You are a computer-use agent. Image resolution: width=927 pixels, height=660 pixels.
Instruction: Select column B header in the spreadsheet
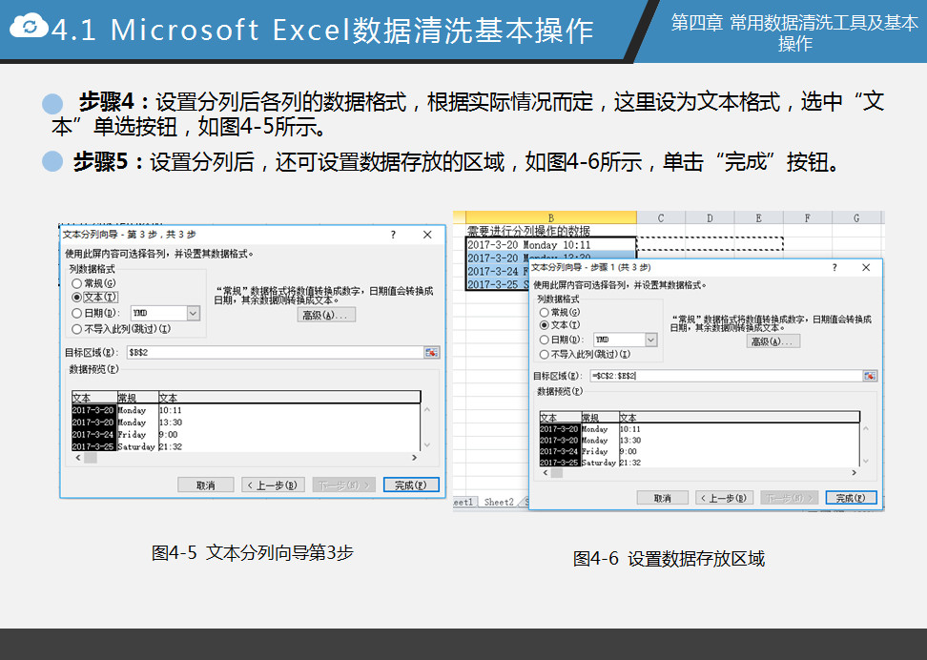click(x=551, y=218)
